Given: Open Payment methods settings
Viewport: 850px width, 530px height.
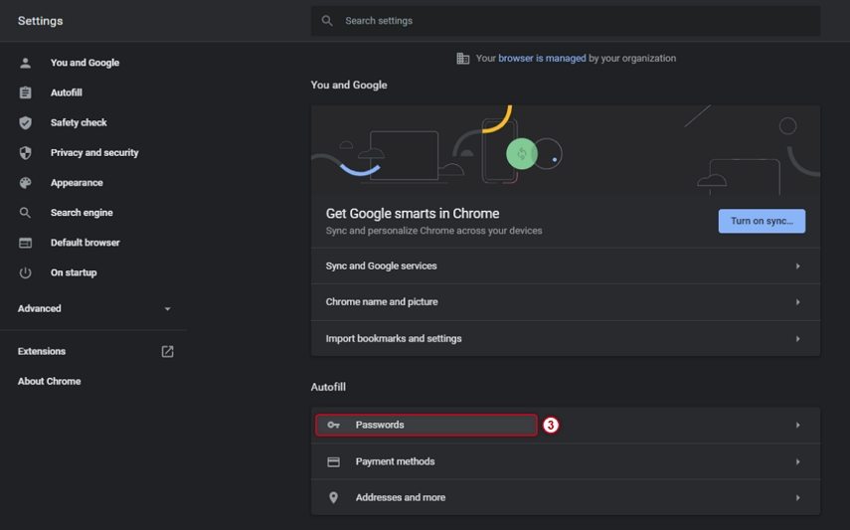Looking at the screenshot, I should click(566, 461).
